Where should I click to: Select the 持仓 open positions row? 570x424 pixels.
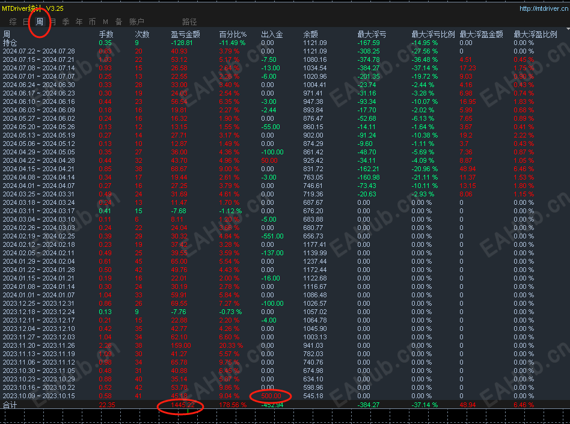(x=285, y=43)
